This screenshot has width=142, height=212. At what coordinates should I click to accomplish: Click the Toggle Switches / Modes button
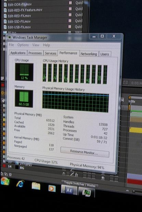(80, 184)
